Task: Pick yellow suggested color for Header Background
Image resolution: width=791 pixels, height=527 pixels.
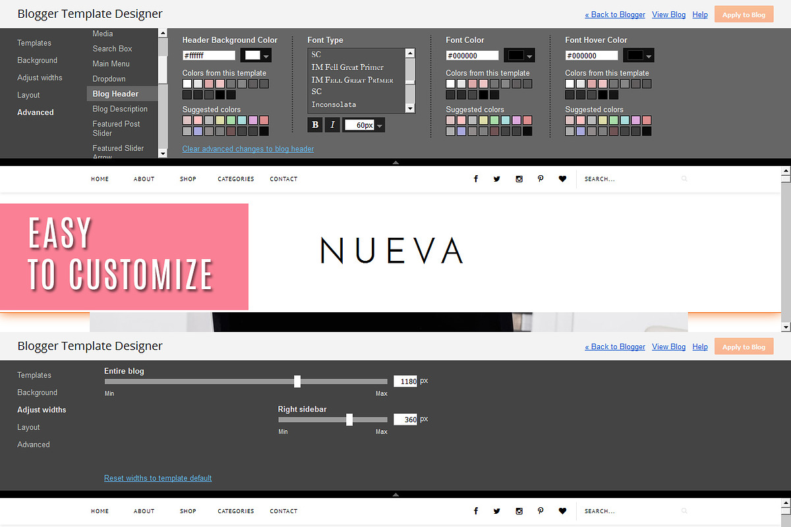Action: coord(220,121)
